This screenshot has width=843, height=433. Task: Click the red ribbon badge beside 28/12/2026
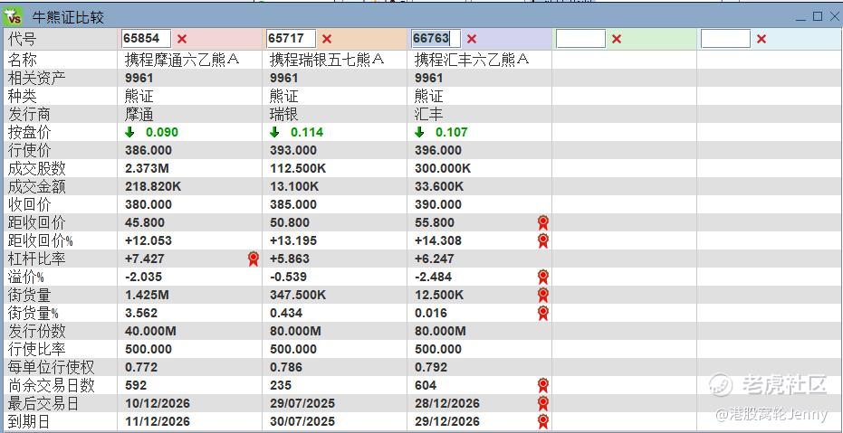click(543, 403)
